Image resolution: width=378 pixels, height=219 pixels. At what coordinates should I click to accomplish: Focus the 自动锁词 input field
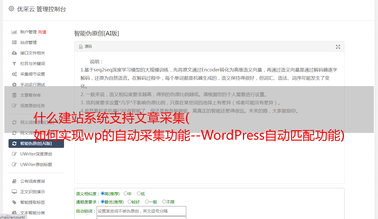tap(141, 211)
